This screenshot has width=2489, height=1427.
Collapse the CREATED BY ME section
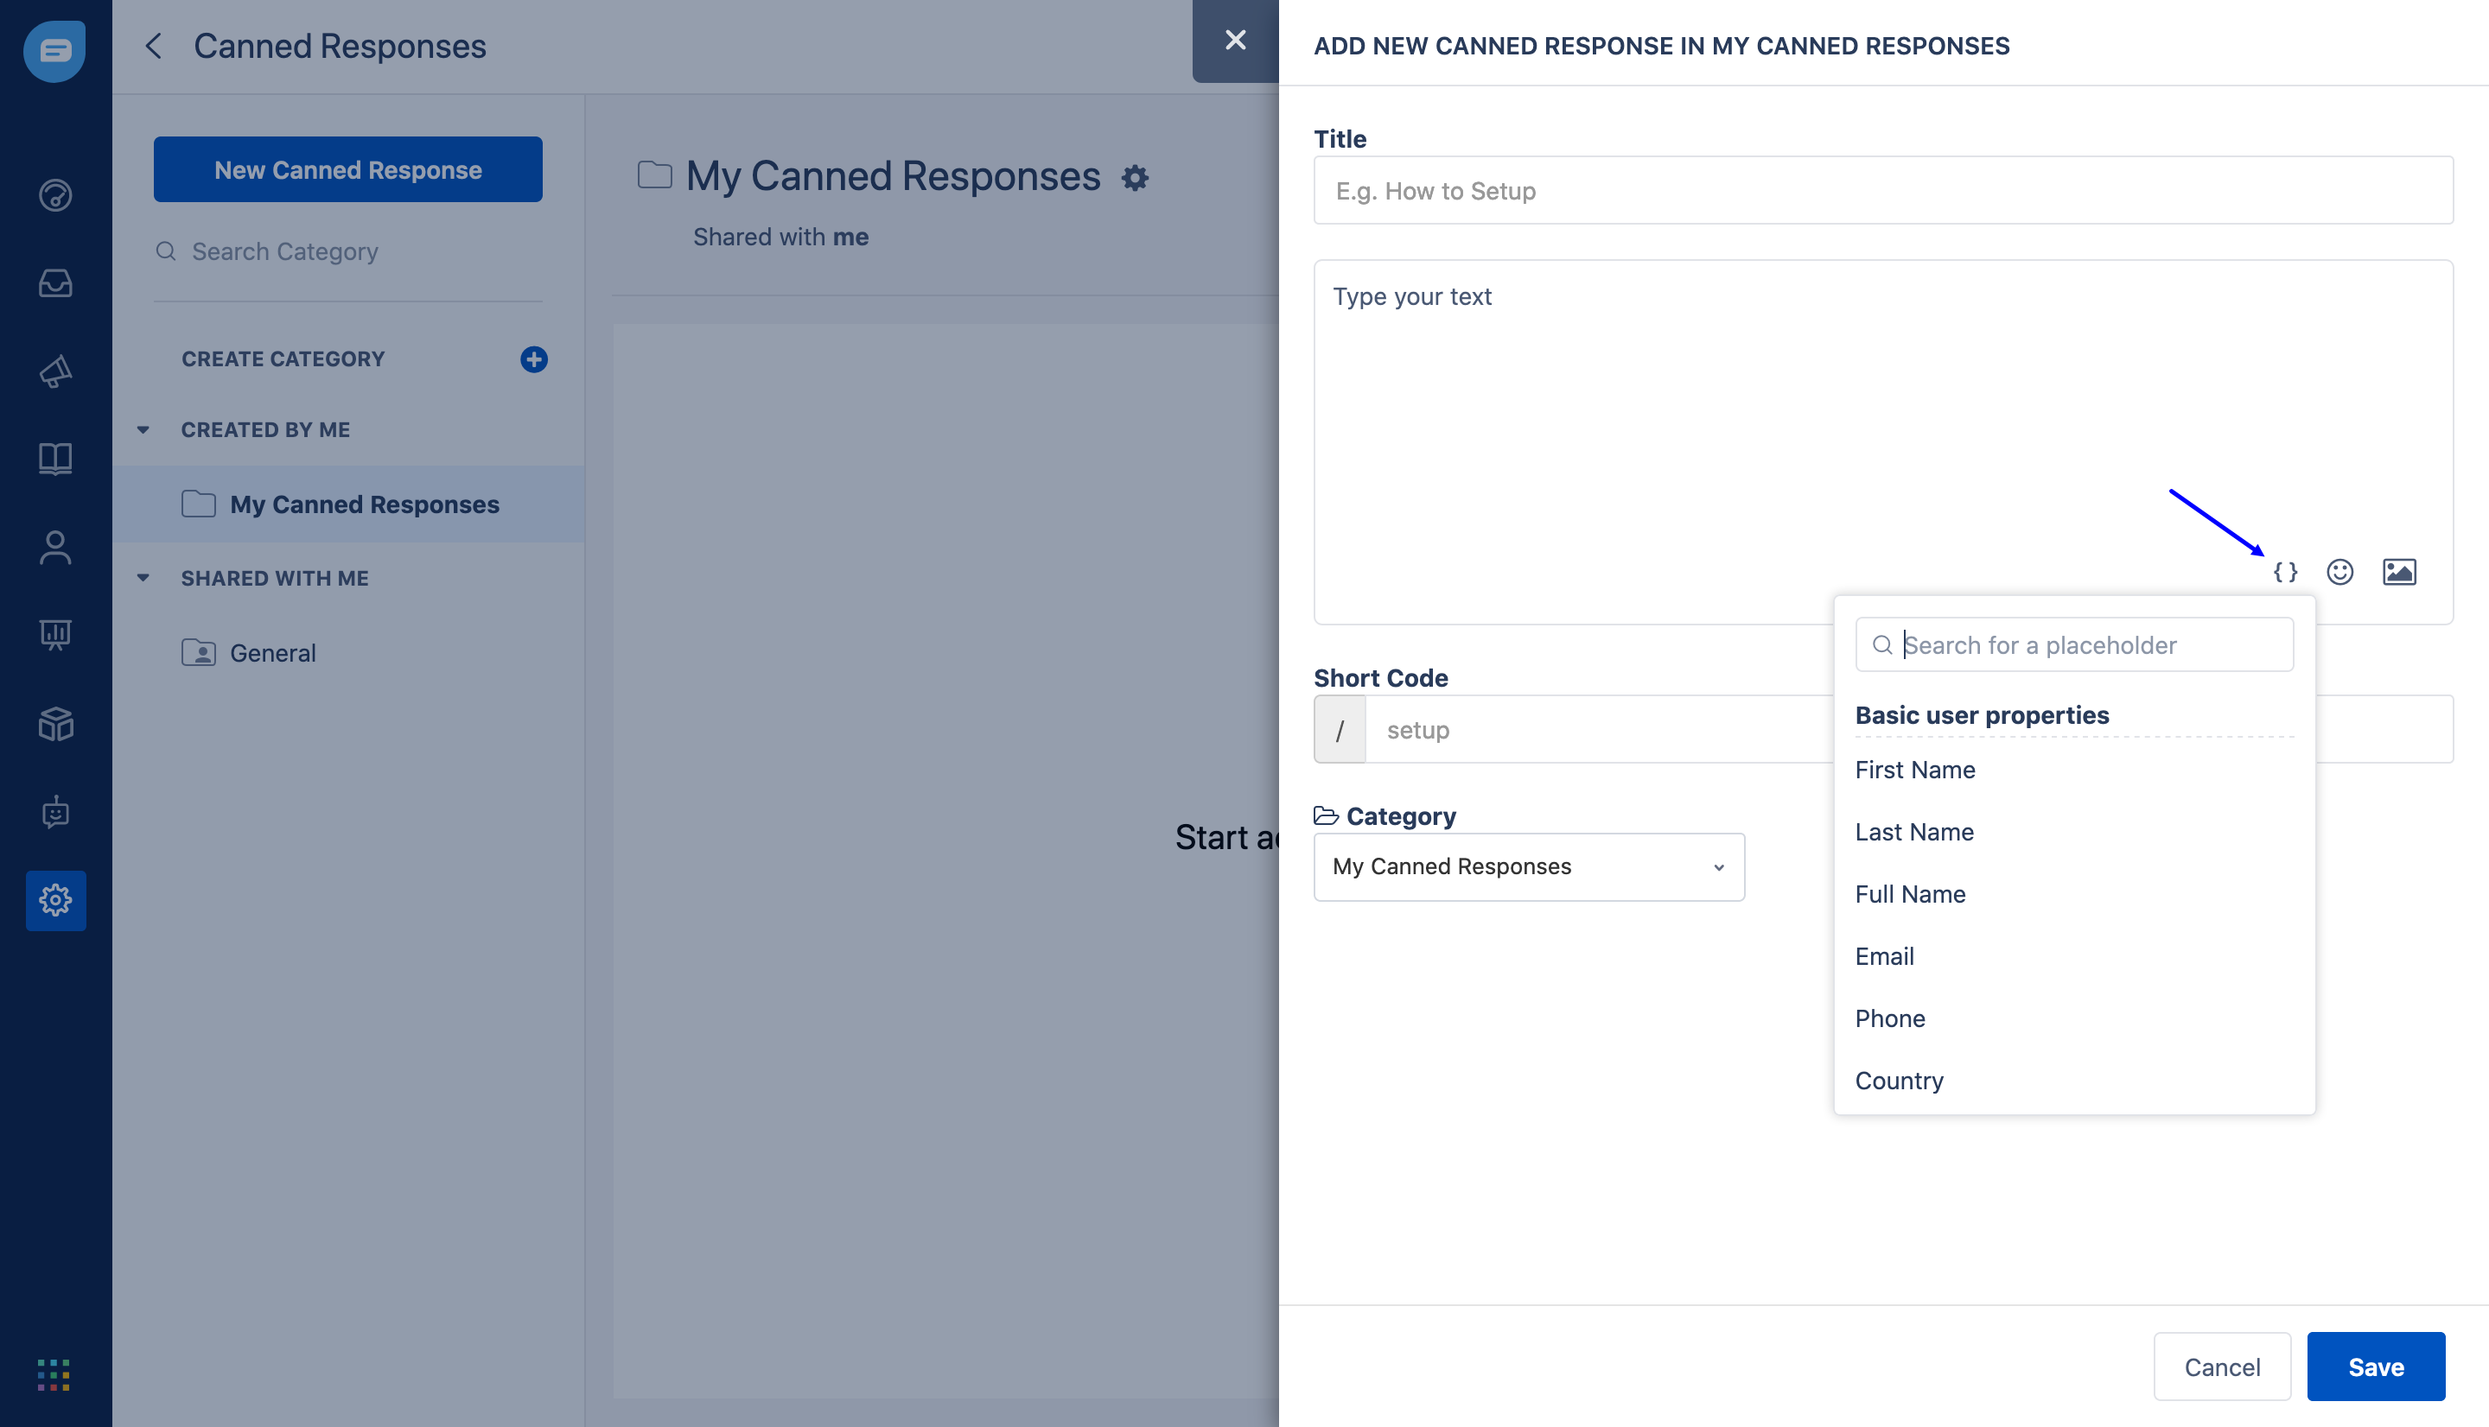143,429
